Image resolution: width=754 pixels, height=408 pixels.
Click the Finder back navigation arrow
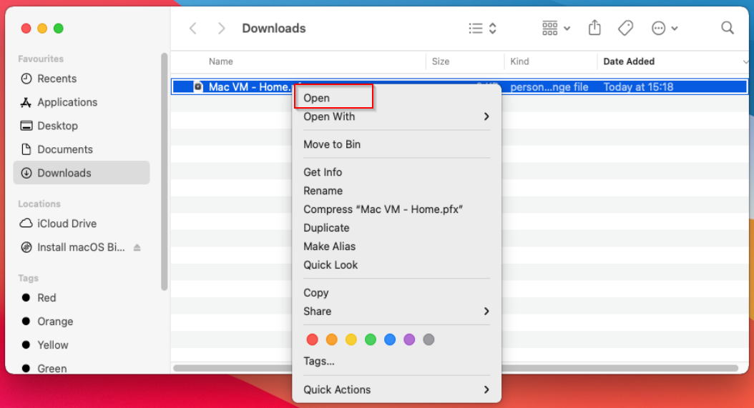pyautogui.click(x=192, y=29)
